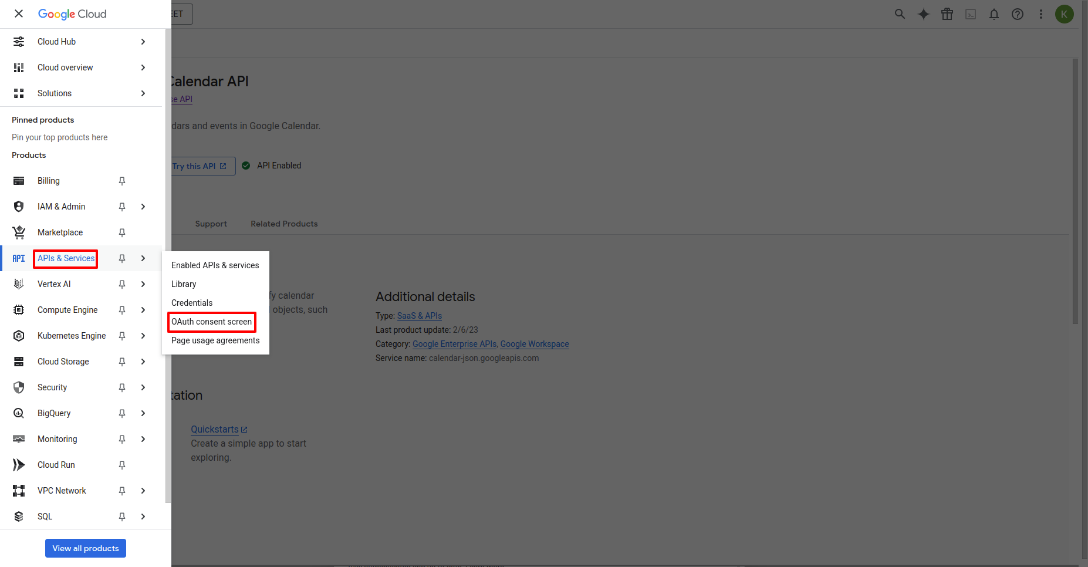Expand IAM & Admin submenu chevron

point(143,207)
